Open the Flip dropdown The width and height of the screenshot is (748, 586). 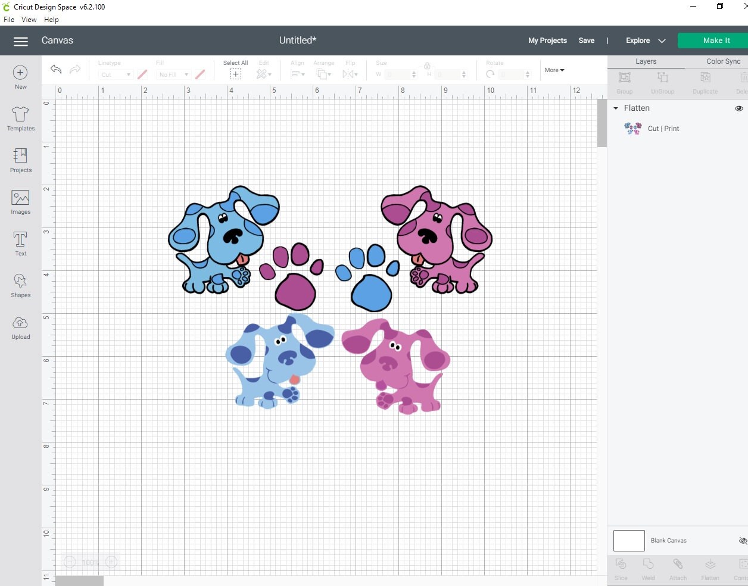click(350, 74)
